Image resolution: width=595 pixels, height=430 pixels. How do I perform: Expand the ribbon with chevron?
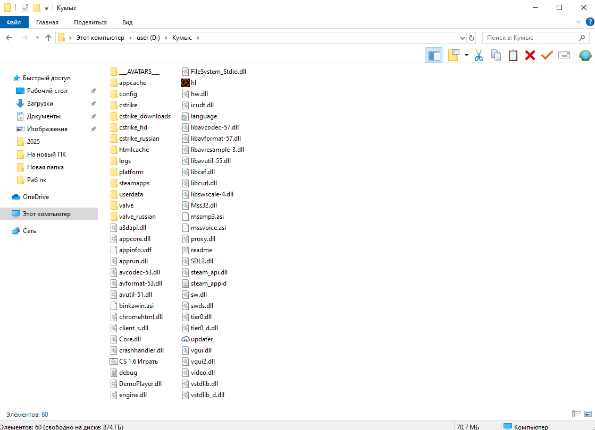[x=579, y=22]
